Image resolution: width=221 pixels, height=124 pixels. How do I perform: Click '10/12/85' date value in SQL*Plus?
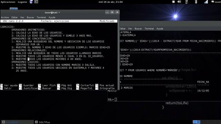pyautogui.click(x=203, y=91)
